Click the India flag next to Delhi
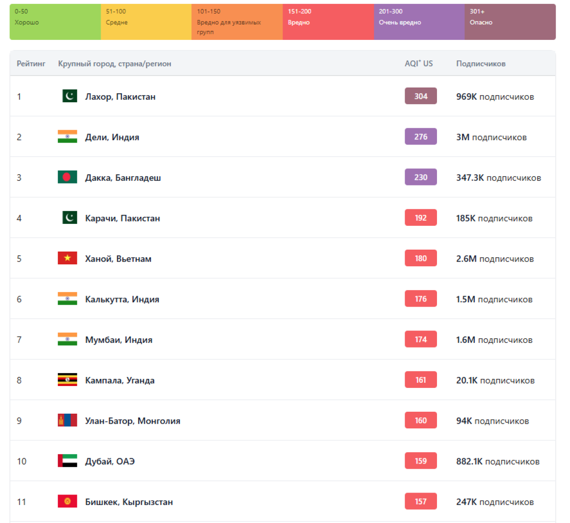570x523 pixels. (67, 137)
